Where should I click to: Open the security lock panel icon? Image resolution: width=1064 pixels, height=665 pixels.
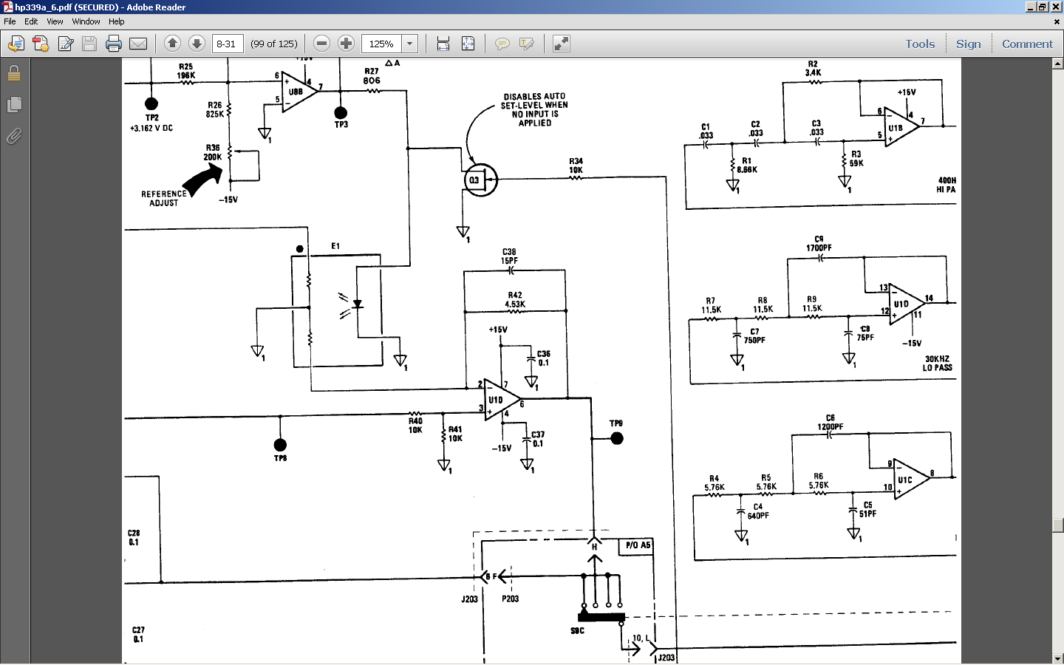(x=14, y=73)
